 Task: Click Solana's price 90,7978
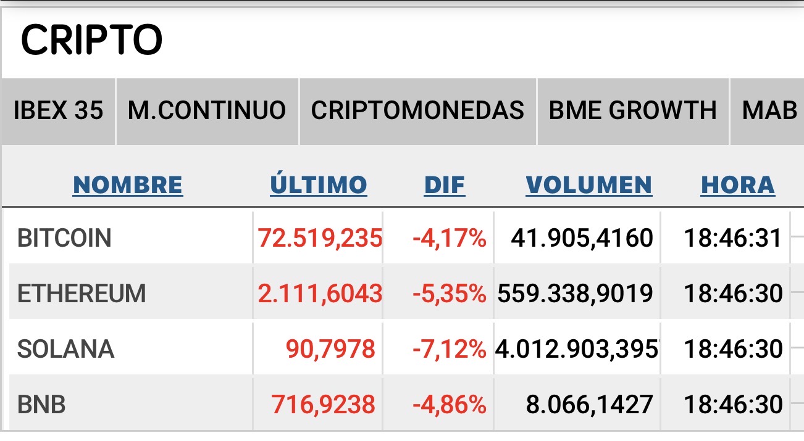click(330, 349)
